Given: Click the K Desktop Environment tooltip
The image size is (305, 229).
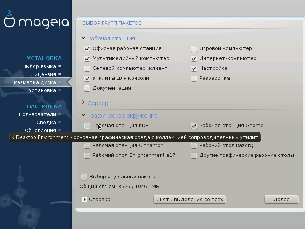Looking at the screenshot, I should click(x=135, y=137).
